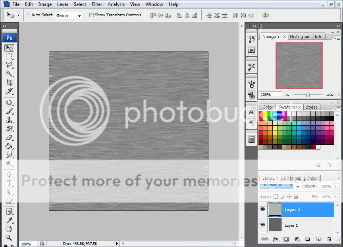Toggle lock all for layer
Viewport: 343px width, 247px height.
click(x=296, y=197)
